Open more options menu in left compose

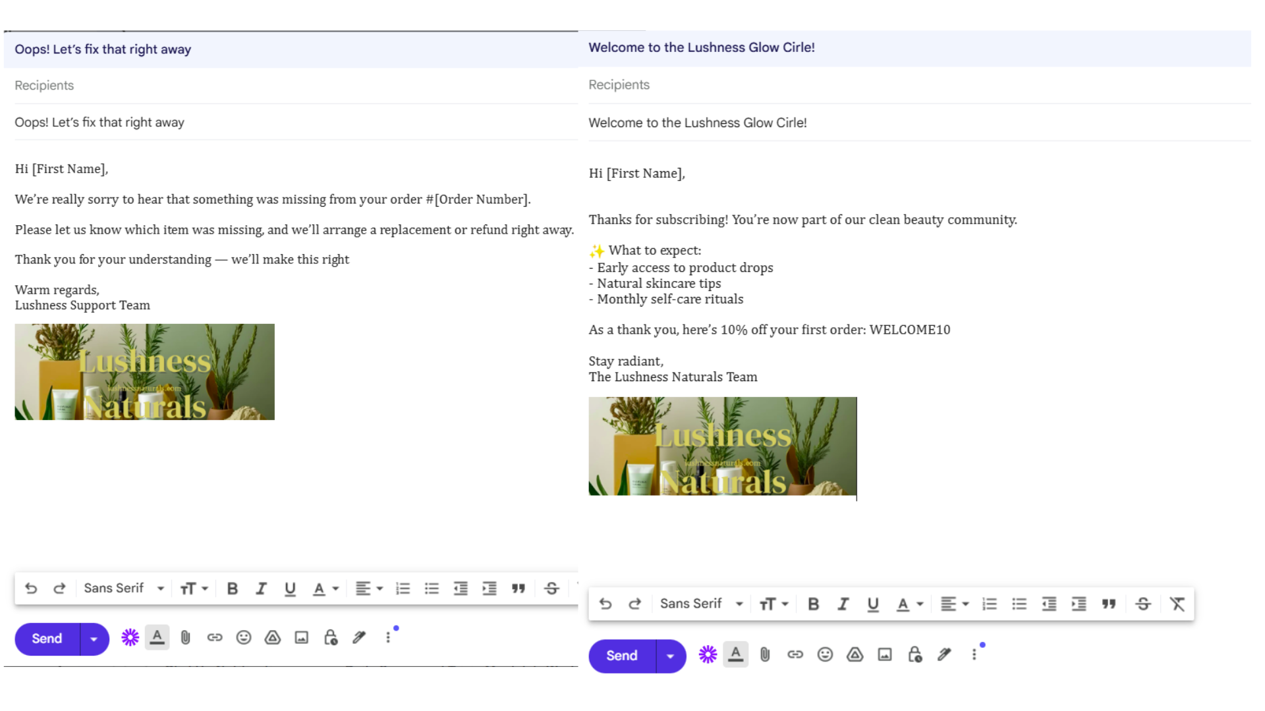click(x=388, y=637)
